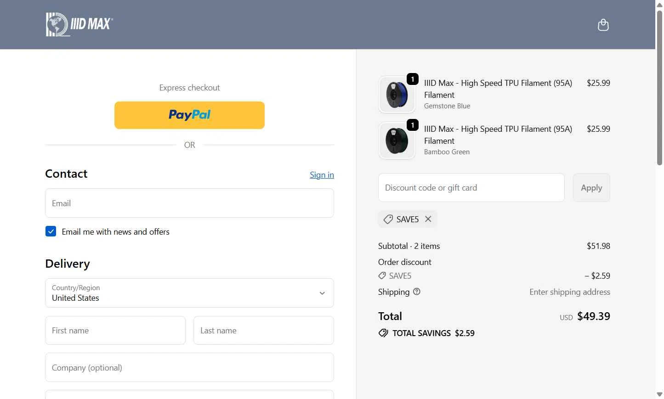Click the IIID MAX logo
664x399 pixels.
[79, 24]
